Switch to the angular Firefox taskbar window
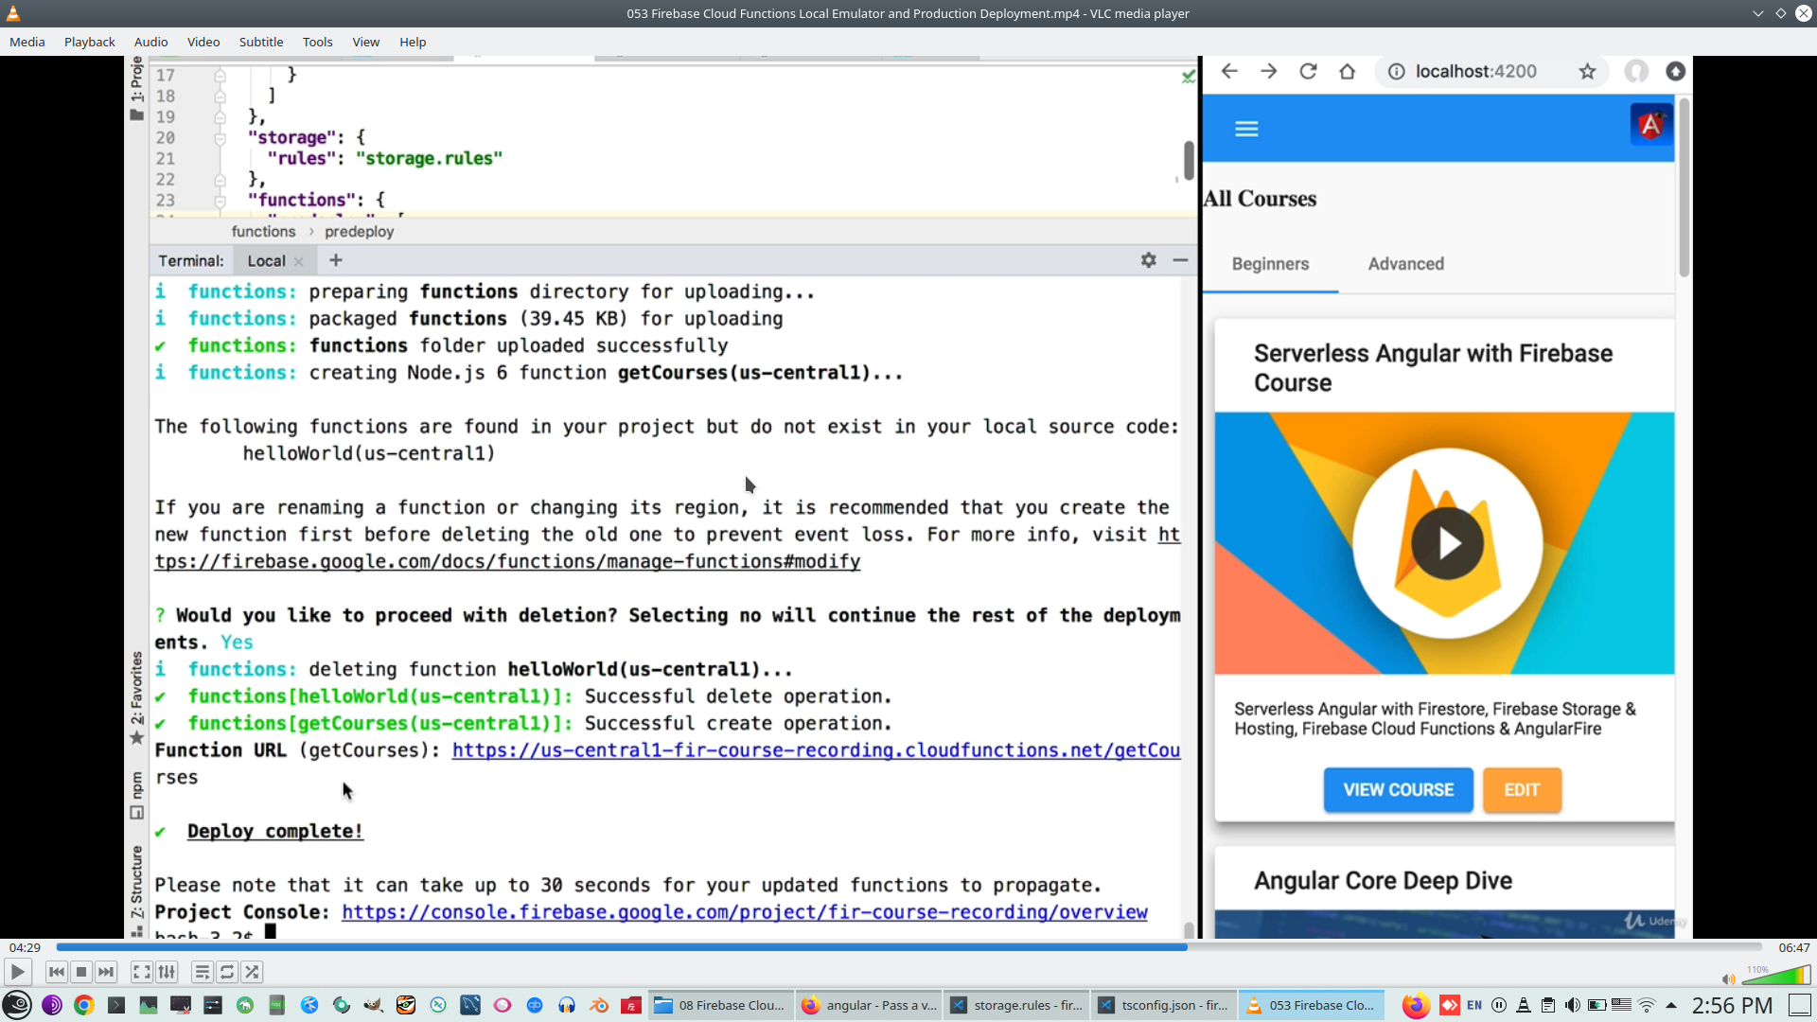 click(869, 1005)
